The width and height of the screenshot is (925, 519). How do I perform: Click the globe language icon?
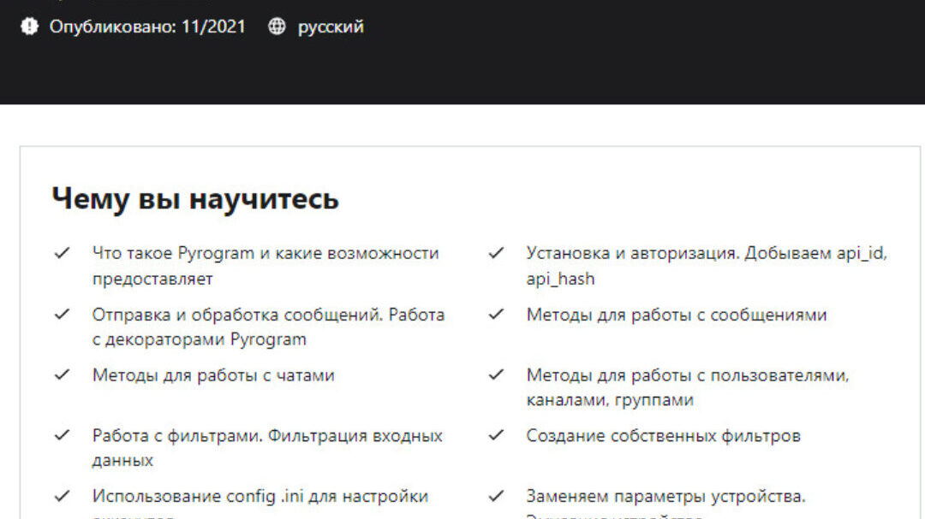tap(277, 27)
